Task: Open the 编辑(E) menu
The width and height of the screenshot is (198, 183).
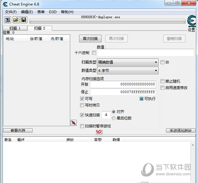Action: coord(27,12)
